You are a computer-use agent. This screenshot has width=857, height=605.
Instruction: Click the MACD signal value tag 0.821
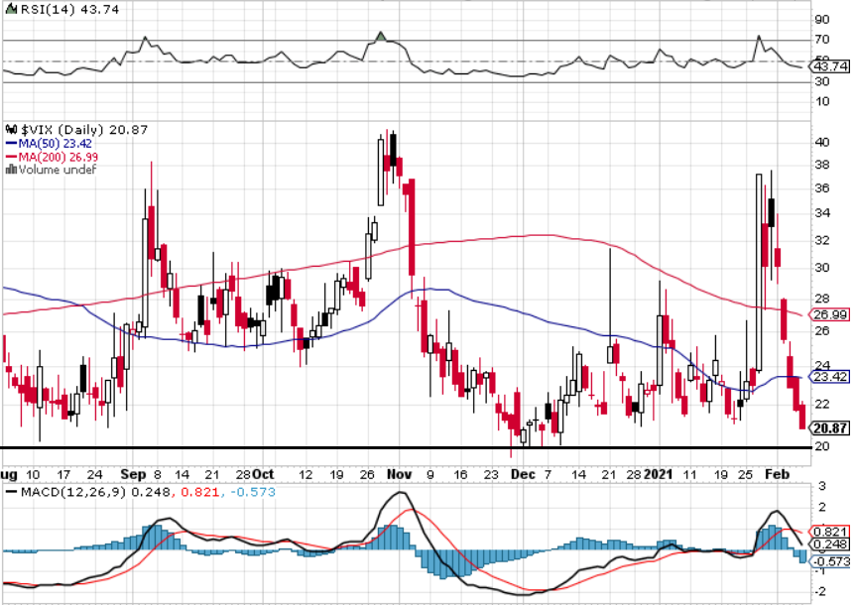829,532
